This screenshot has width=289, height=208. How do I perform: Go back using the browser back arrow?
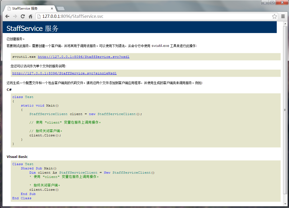point(7,17)
